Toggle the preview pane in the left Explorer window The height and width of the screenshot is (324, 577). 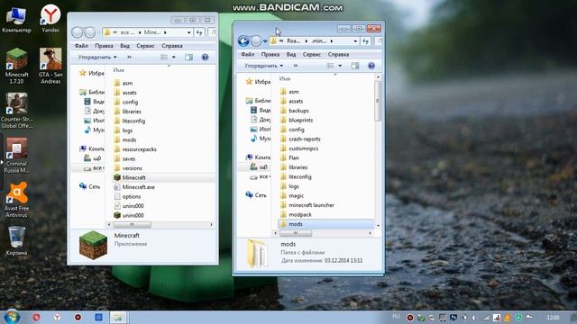tap(188, 57)
